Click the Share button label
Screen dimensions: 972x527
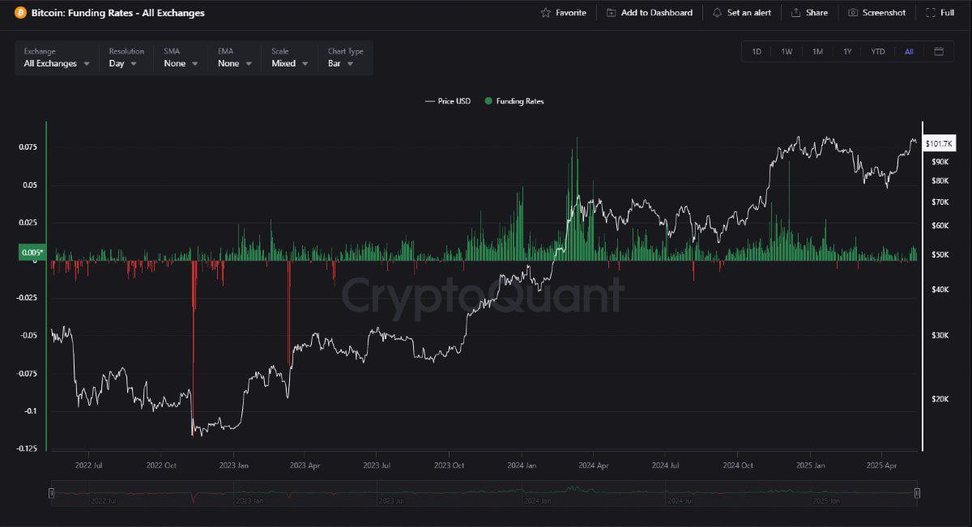pyautogui.click(x=816, y=13)
